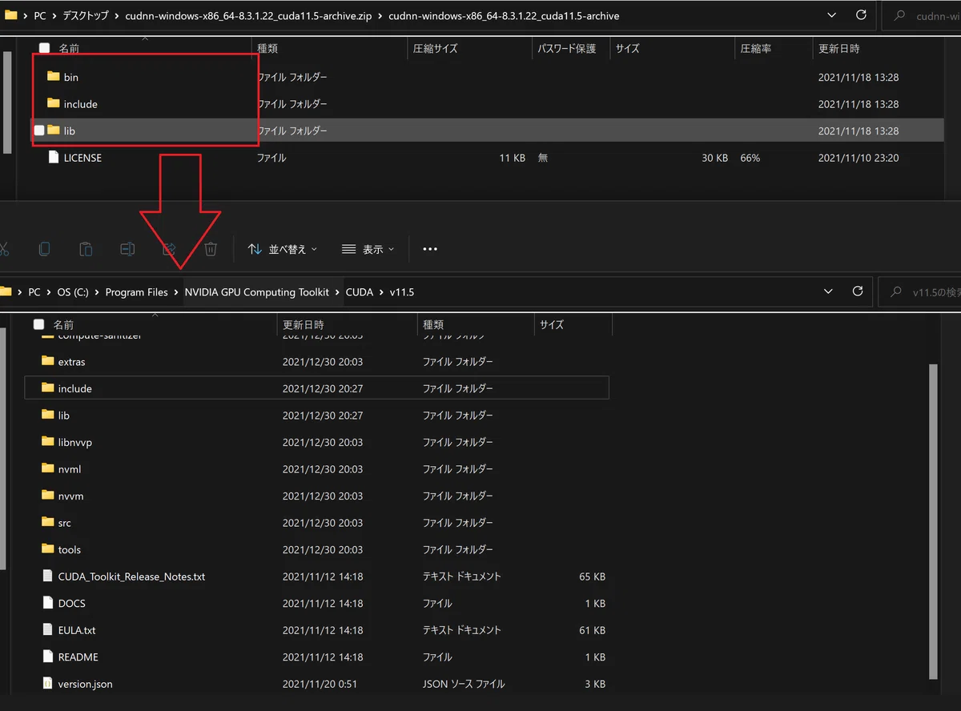This screenshot has height=711, width=961.
Task: Expand the chevron after CUDA in the breadcrumb
Action: pos(381,292)
